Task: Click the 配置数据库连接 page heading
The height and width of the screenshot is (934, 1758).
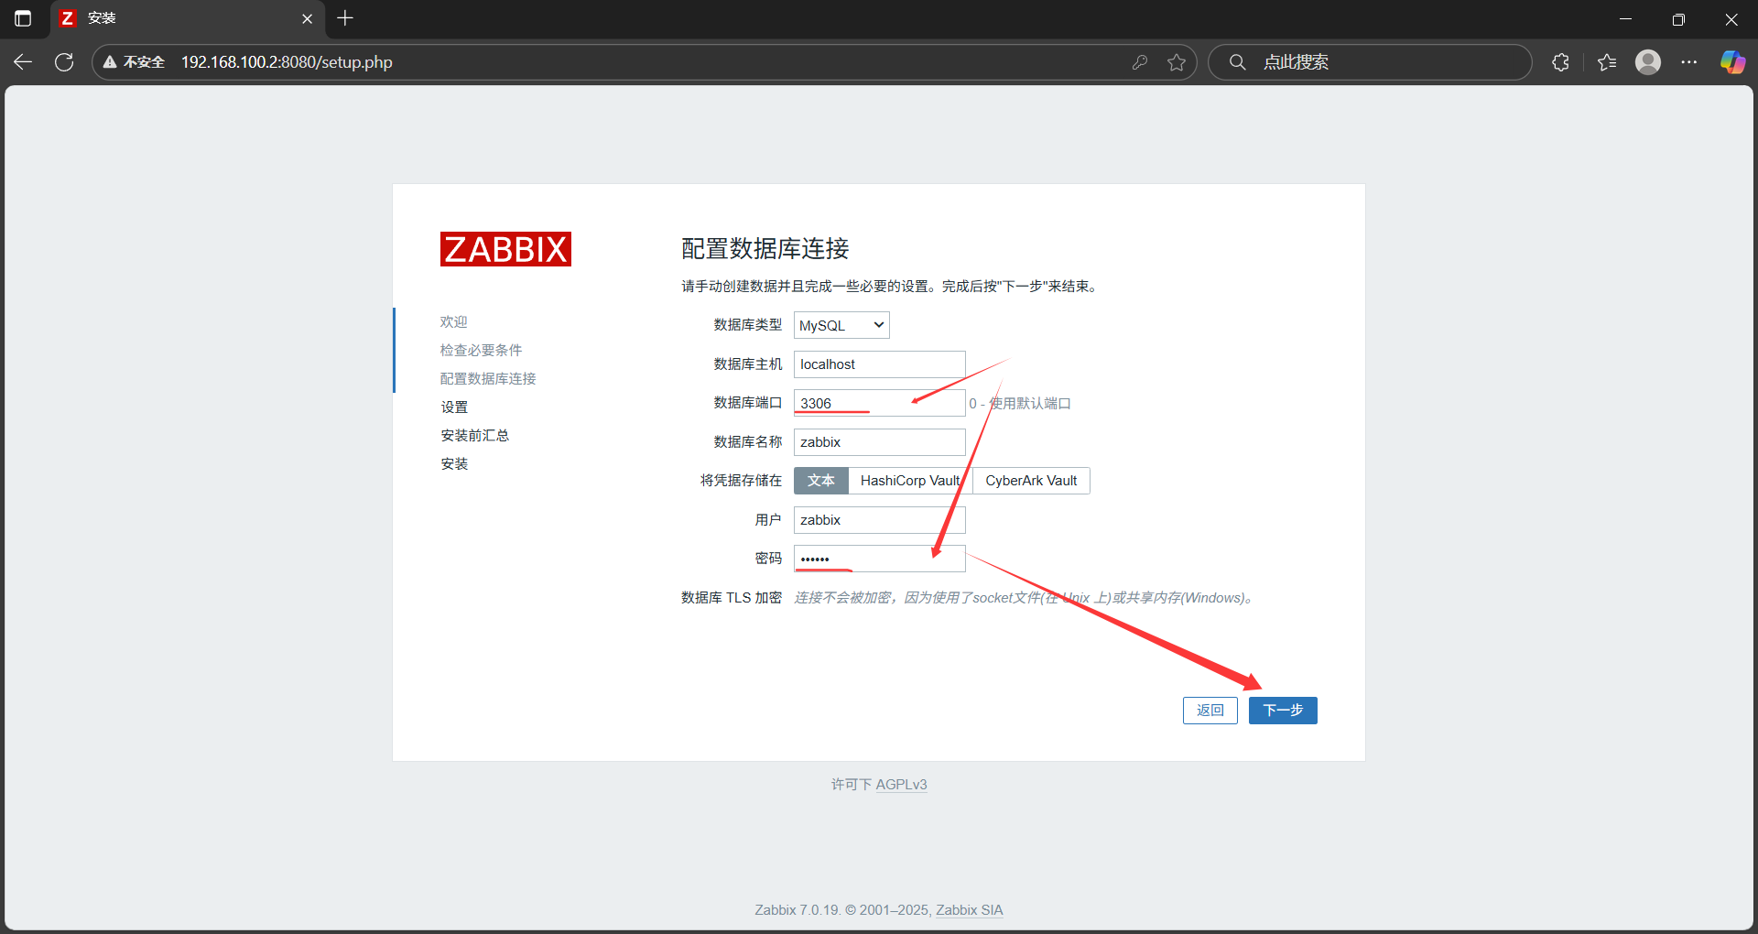Action: pos(765,249)
